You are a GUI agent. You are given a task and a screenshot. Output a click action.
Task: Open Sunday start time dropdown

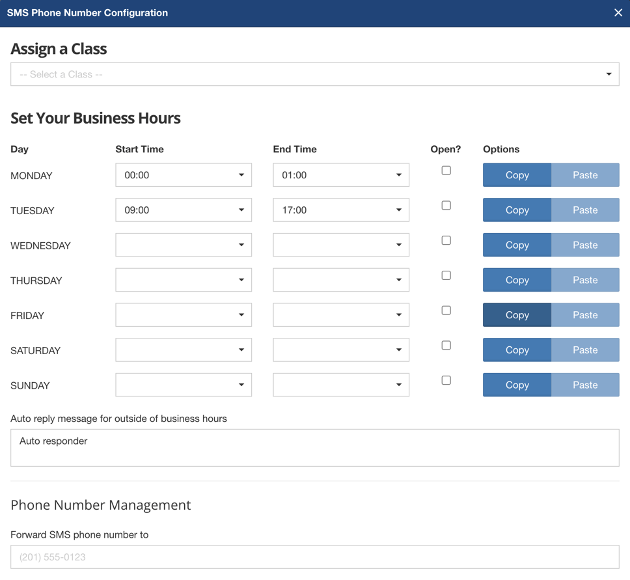tap(184, 385)
